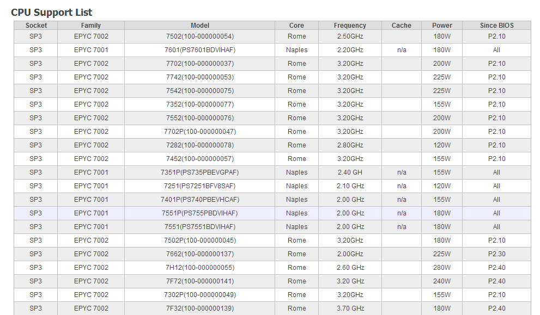Image resolution: width=540 pixels, height=315 pixels.
Task: Click the 3.70 GHz frequency value
Action: click(350, 308)
